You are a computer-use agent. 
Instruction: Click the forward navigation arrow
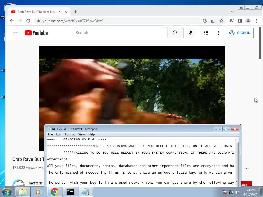20,21
